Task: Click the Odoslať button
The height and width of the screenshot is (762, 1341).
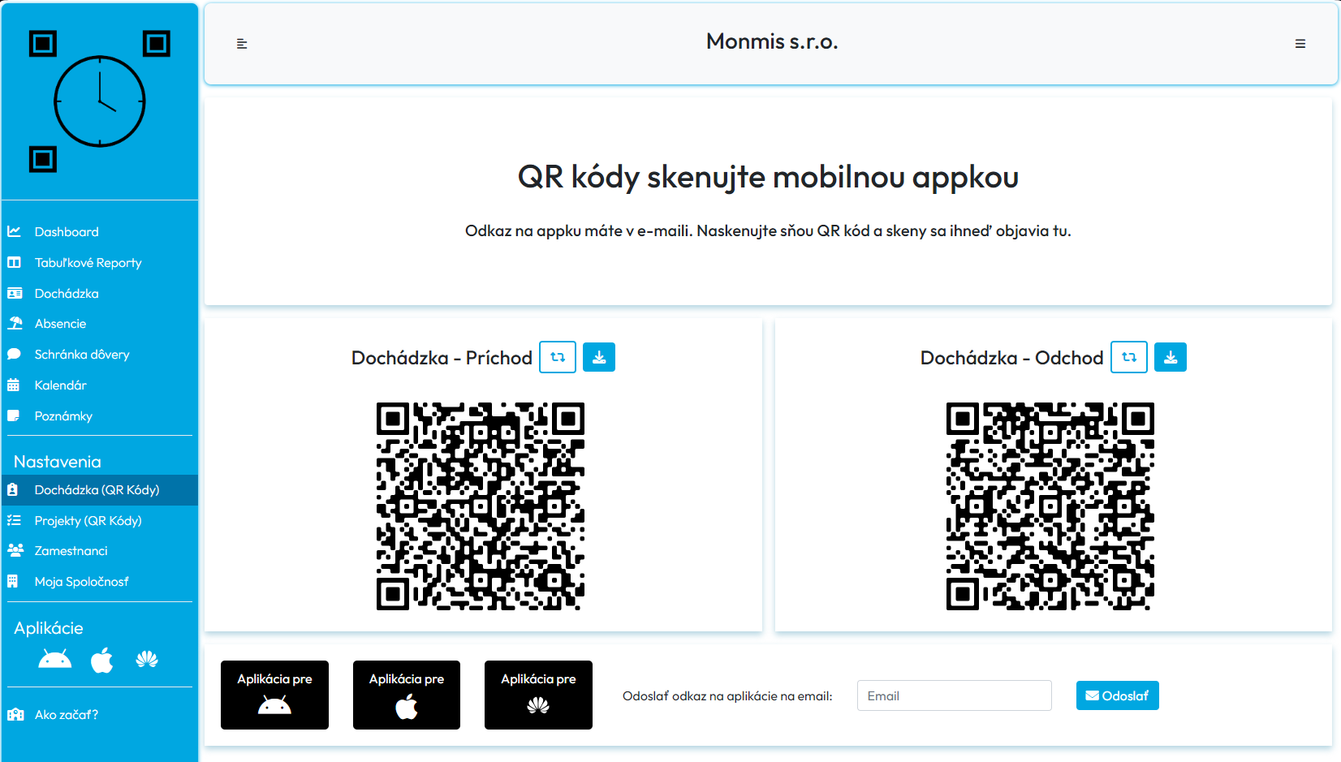Action: click(x=1118, y=695)
